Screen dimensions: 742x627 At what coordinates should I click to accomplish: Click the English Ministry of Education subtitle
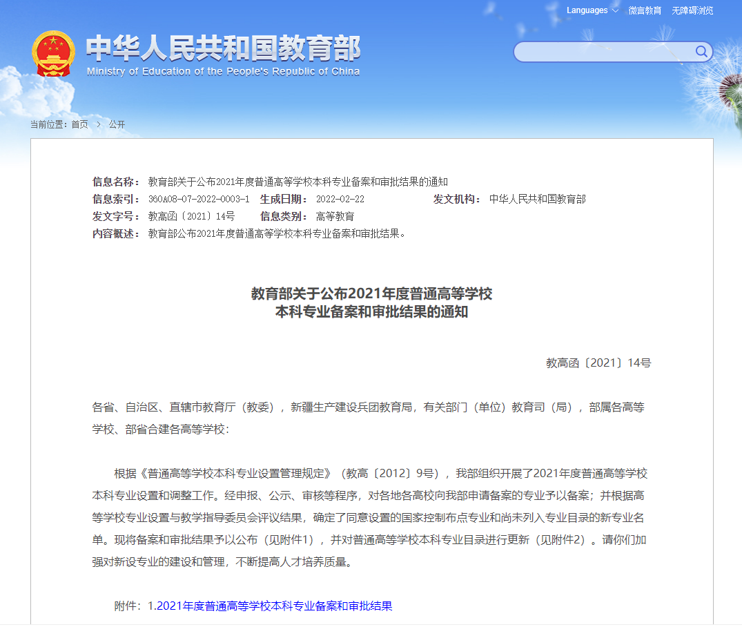(x=223, y=71)
